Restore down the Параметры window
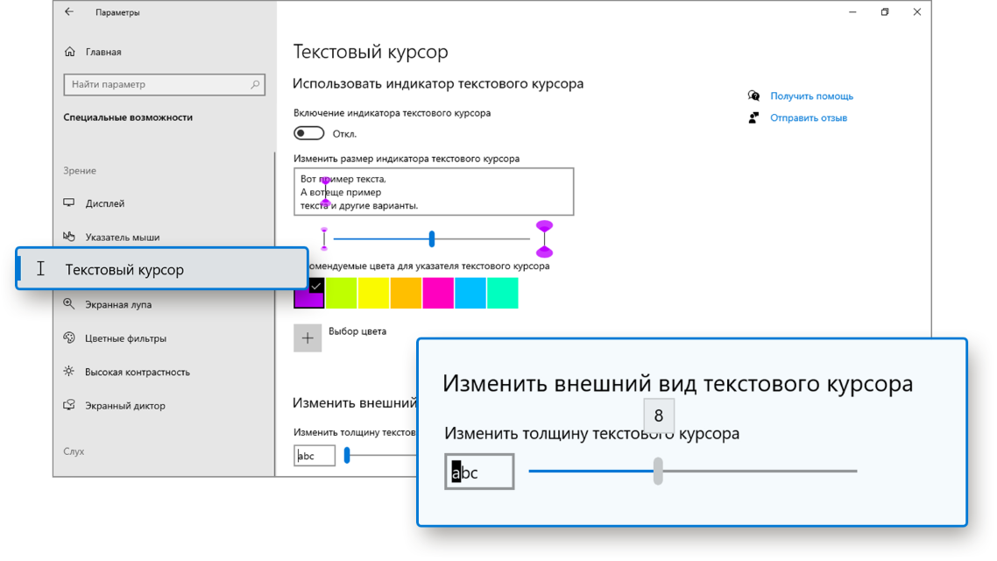 click(885, 12)
